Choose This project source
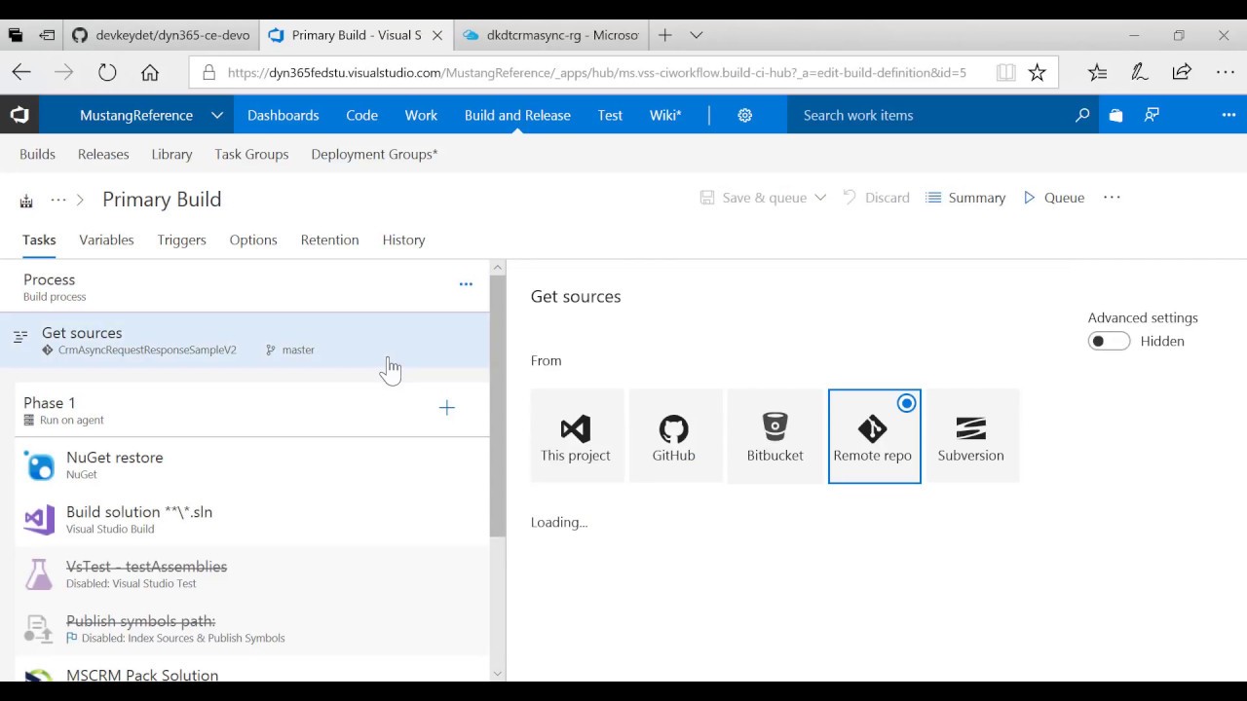The width and height of the screenshot is (1247, 701). (x=577, y=436)
